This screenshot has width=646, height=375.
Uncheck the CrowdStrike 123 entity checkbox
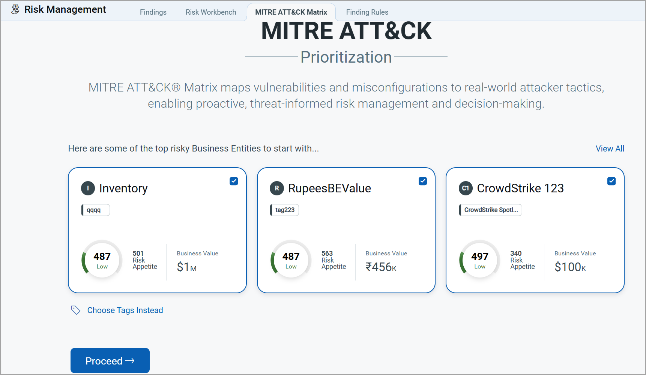tap(611, 181)
